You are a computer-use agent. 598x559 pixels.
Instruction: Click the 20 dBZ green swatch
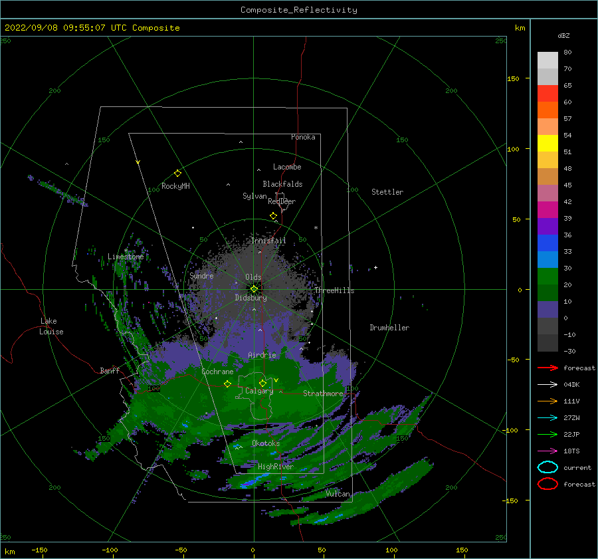[548, 292]
